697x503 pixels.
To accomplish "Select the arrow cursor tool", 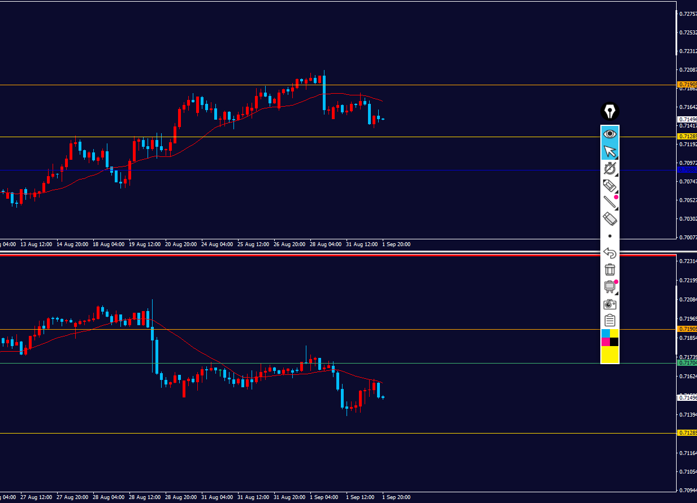I will point(609,151).
